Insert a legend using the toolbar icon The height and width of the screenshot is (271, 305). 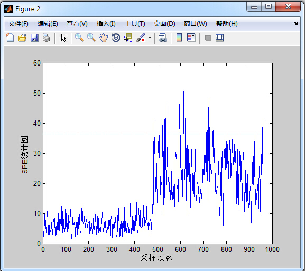[x=191, y=38]
